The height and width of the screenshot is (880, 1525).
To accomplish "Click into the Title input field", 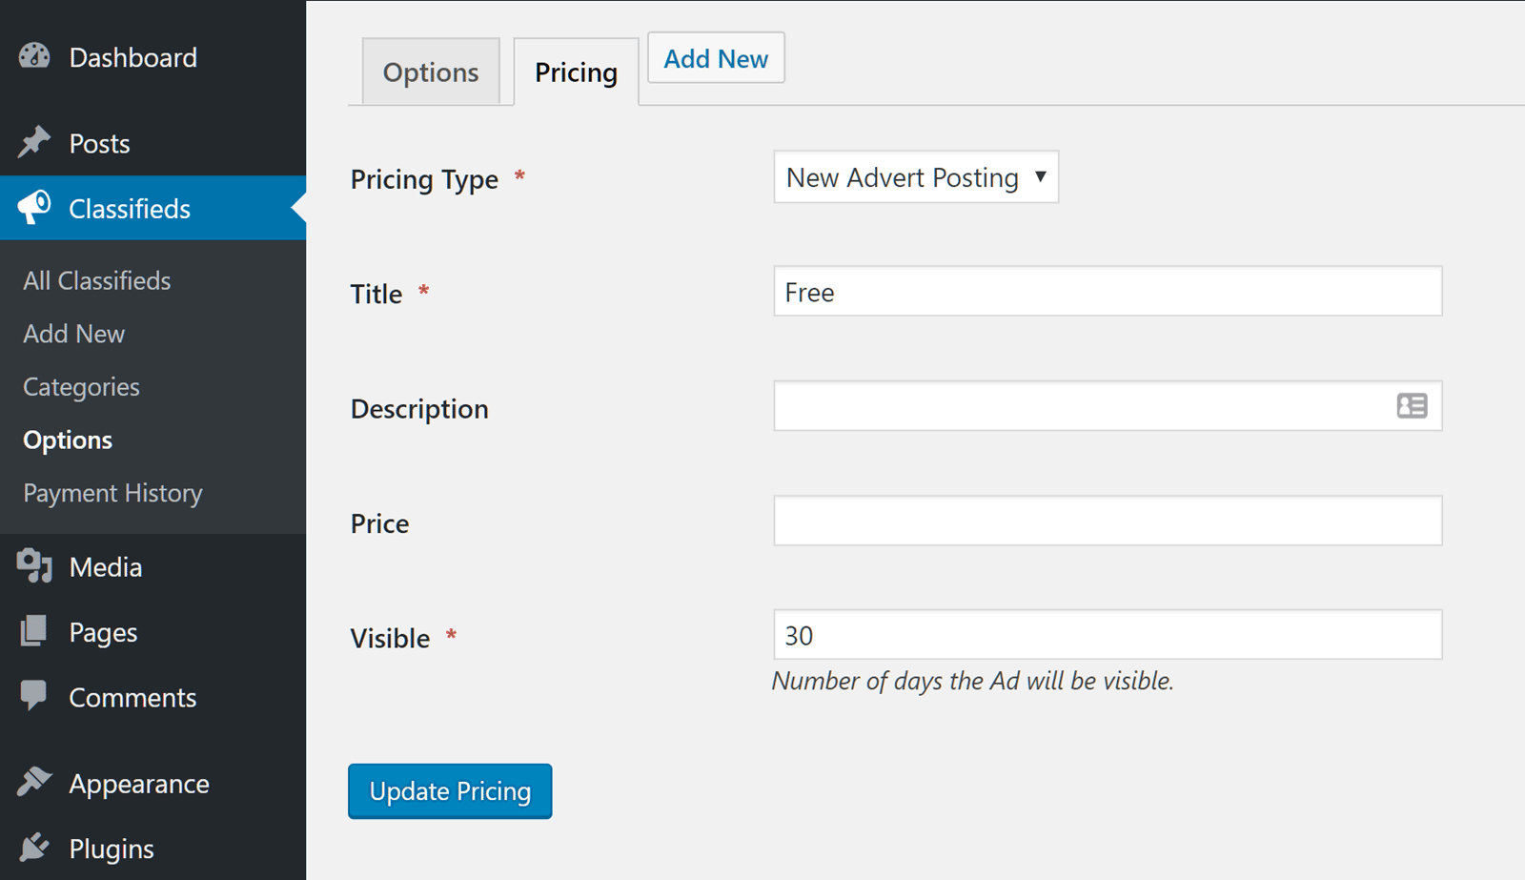I will [1107, 292].
